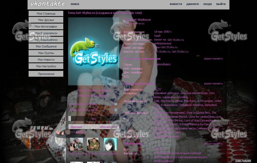Open Мои Настройки in the sidebar
Screen dimensions: 257x163
(x=46, y=66)
